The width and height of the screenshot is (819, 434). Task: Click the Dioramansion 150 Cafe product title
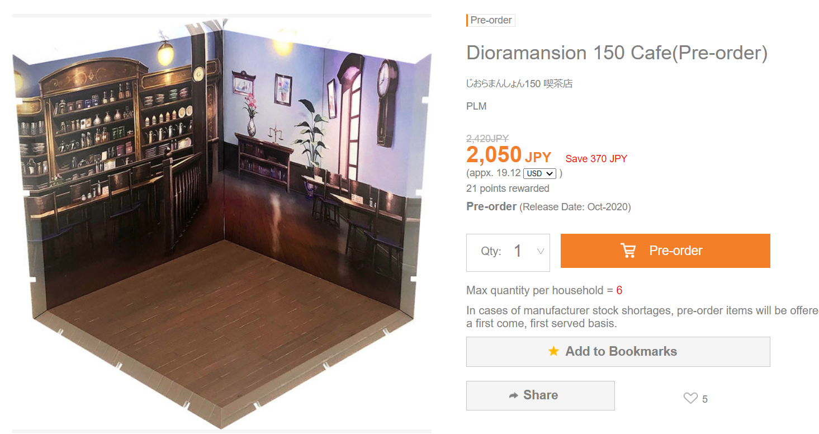click(617, 53)
